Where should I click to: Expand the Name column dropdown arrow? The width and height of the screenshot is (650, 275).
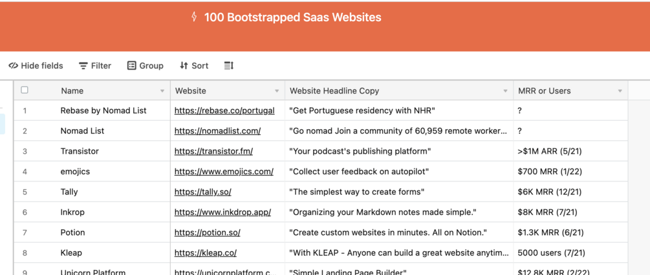tap(162, 91)
